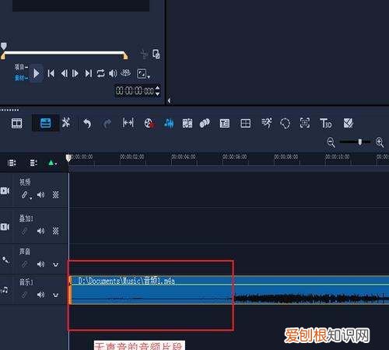Collapse the panel with the left arrow
This screenshot has width=389, height=350.
pos(169,100)
